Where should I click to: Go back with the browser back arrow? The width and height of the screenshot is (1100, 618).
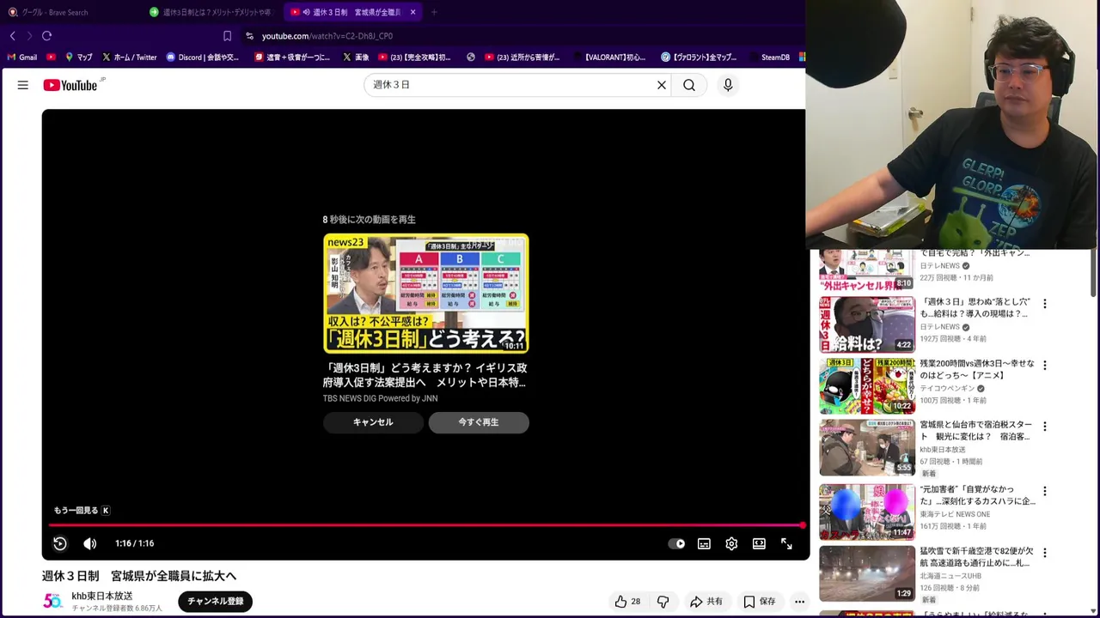pos(13,36)
